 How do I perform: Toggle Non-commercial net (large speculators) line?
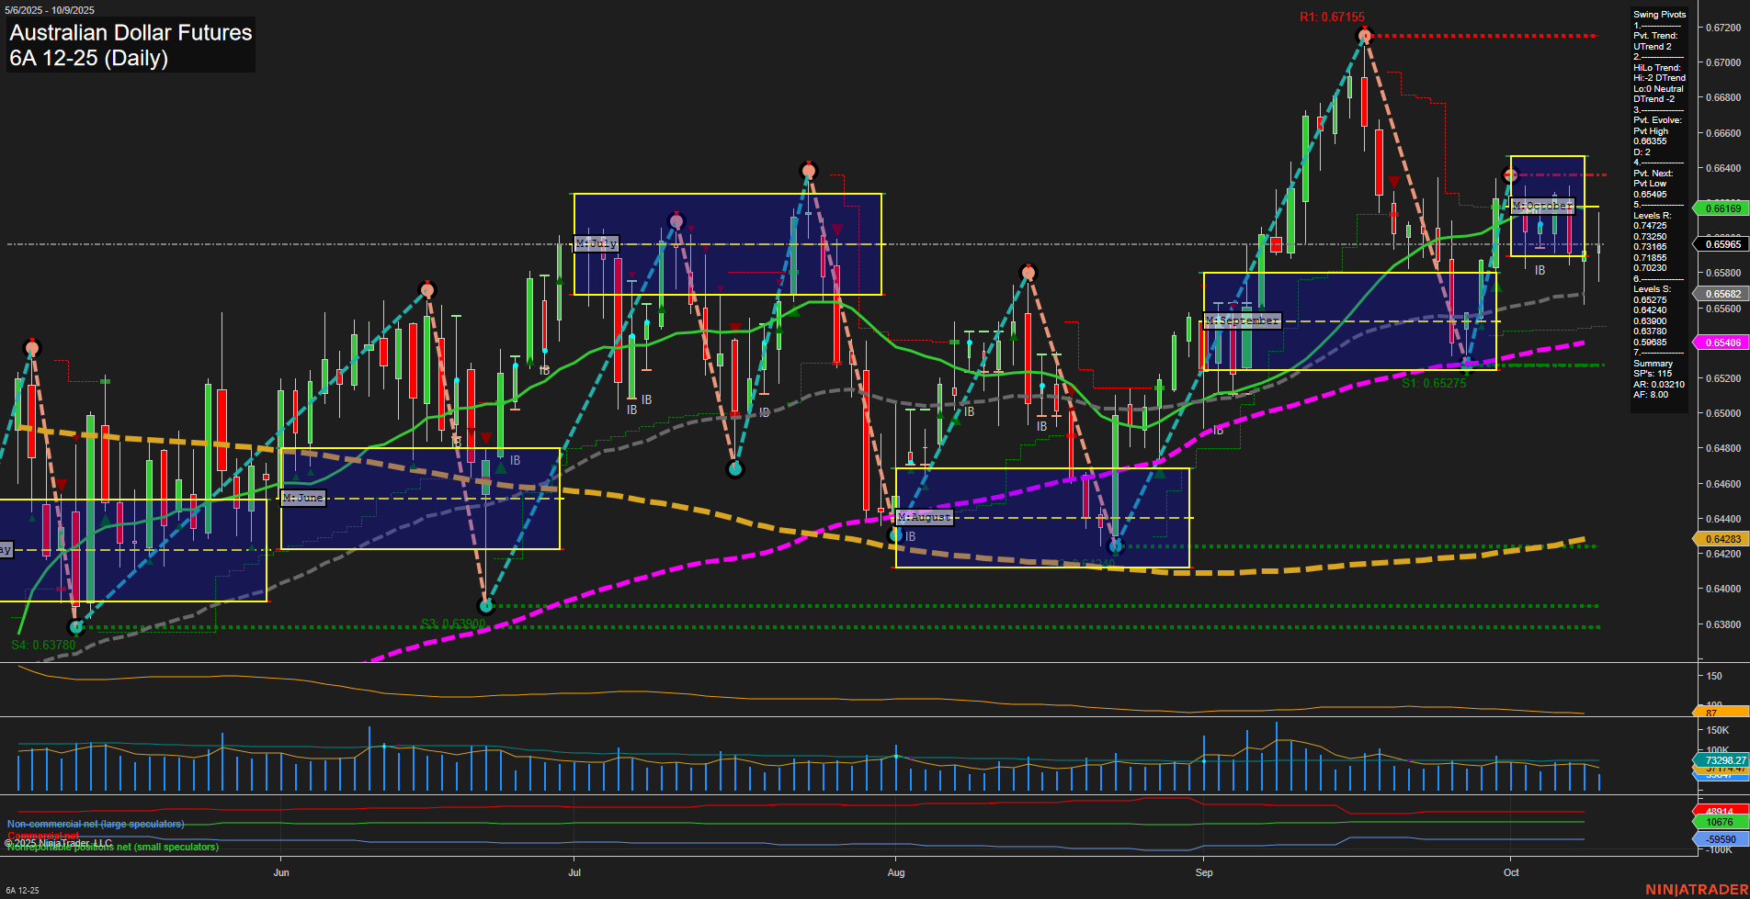(x=95, y=824)
